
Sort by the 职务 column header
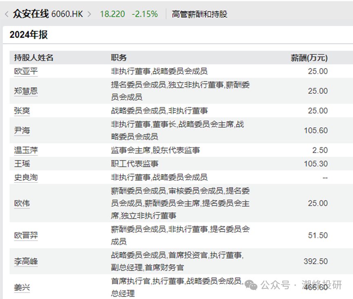pos(119,58)
